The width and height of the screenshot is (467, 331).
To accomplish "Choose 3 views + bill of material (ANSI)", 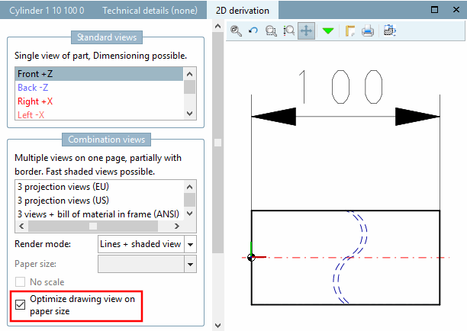I will pos(99,214).
